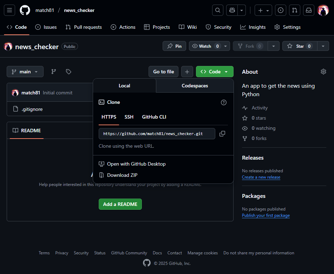The width and height of the screenshot is (334, 274).
Task: Switch to the Projects tab
Action: pos(157,27)
